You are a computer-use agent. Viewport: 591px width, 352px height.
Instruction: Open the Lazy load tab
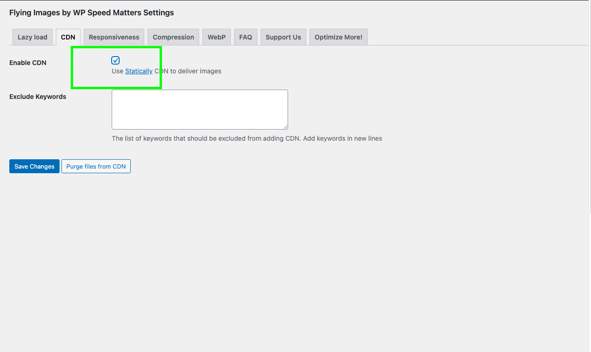click(x=33, y=37)
